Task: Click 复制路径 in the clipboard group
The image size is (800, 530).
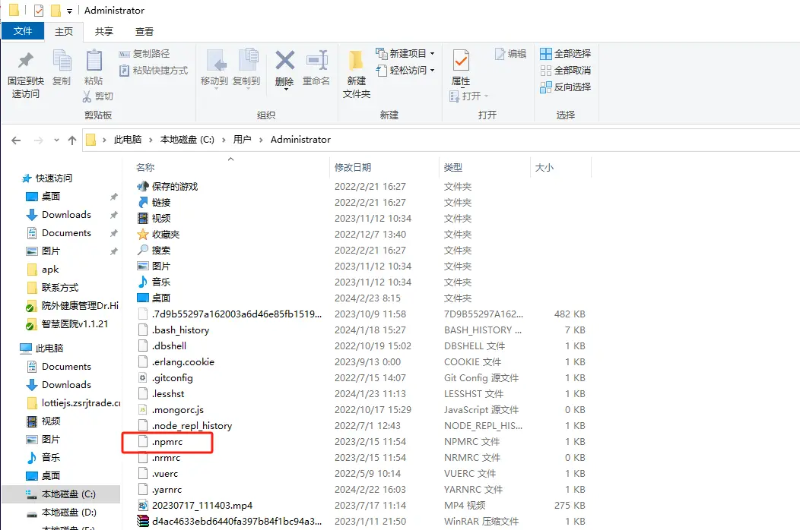Action: pos(144,53)
